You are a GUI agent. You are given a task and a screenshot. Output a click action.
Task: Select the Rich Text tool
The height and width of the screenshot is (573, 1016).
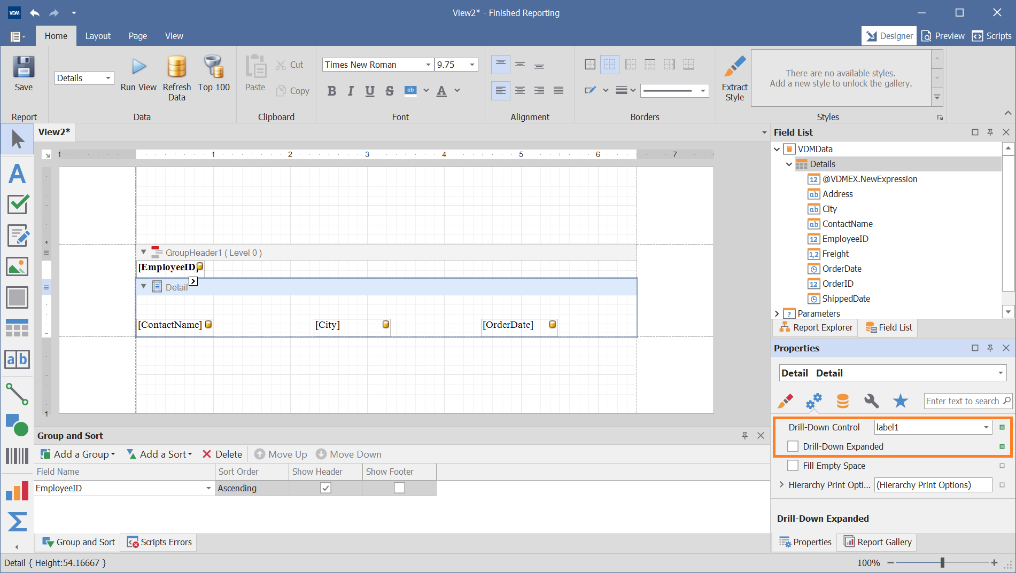(18, 236)
